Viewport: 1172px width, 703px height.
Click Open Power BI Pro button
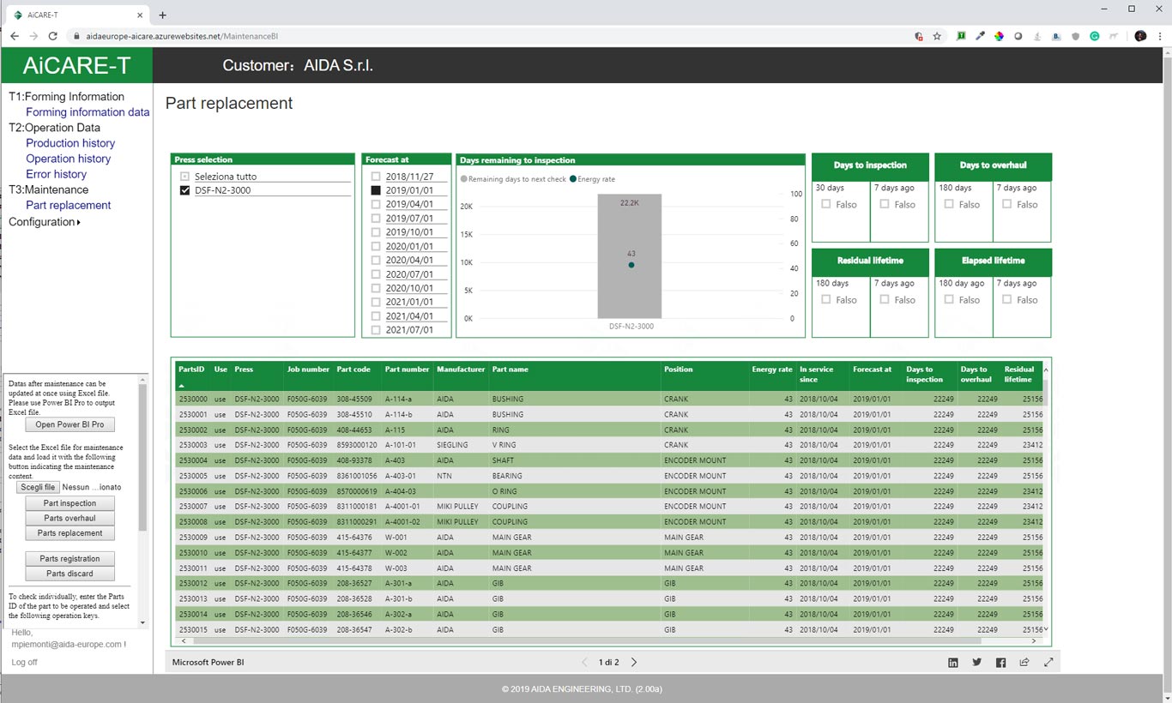(69, 424)
